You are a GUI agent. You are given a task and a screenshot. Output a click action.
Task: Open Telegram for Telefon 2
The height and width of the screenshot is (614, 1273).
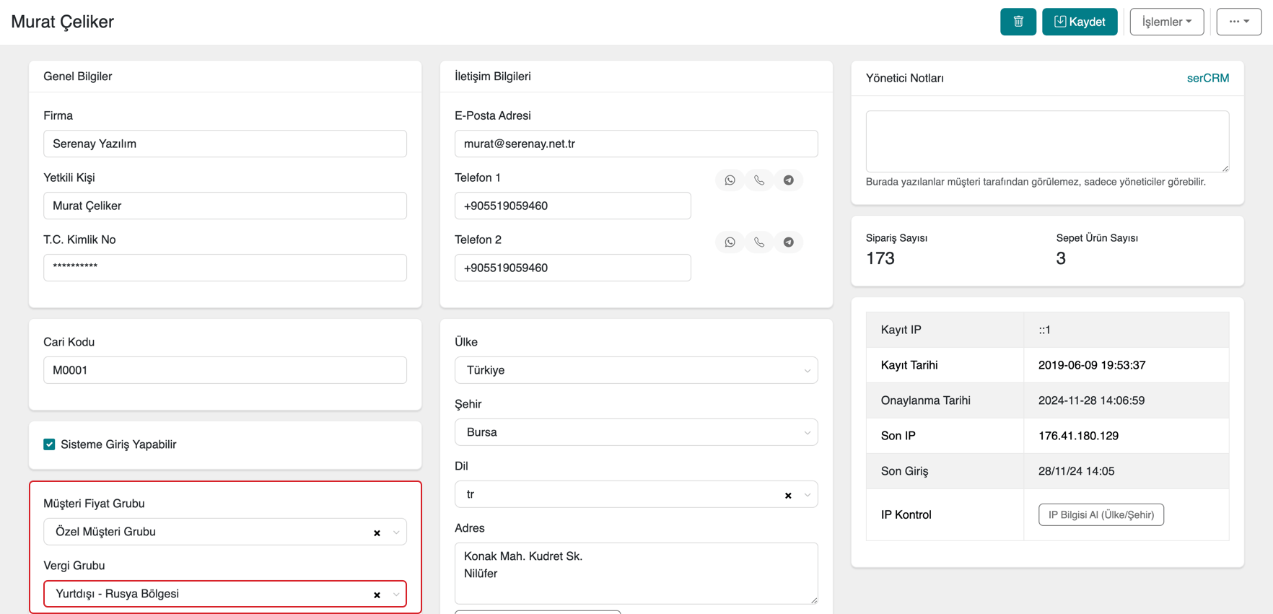click(x=788, y=242)
